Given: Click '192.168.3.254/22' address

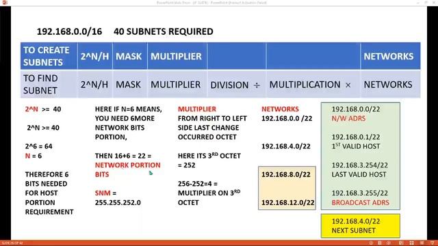Looking at the screenshot, I should pyautogui.click(x=360, y=165).
